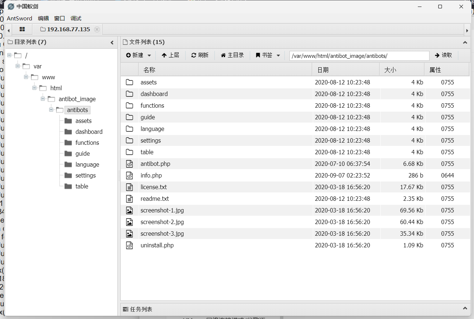This screenshot has width=474, height=319.
Task: Click the text file icon for license.txt
Action: pos(129,187)
